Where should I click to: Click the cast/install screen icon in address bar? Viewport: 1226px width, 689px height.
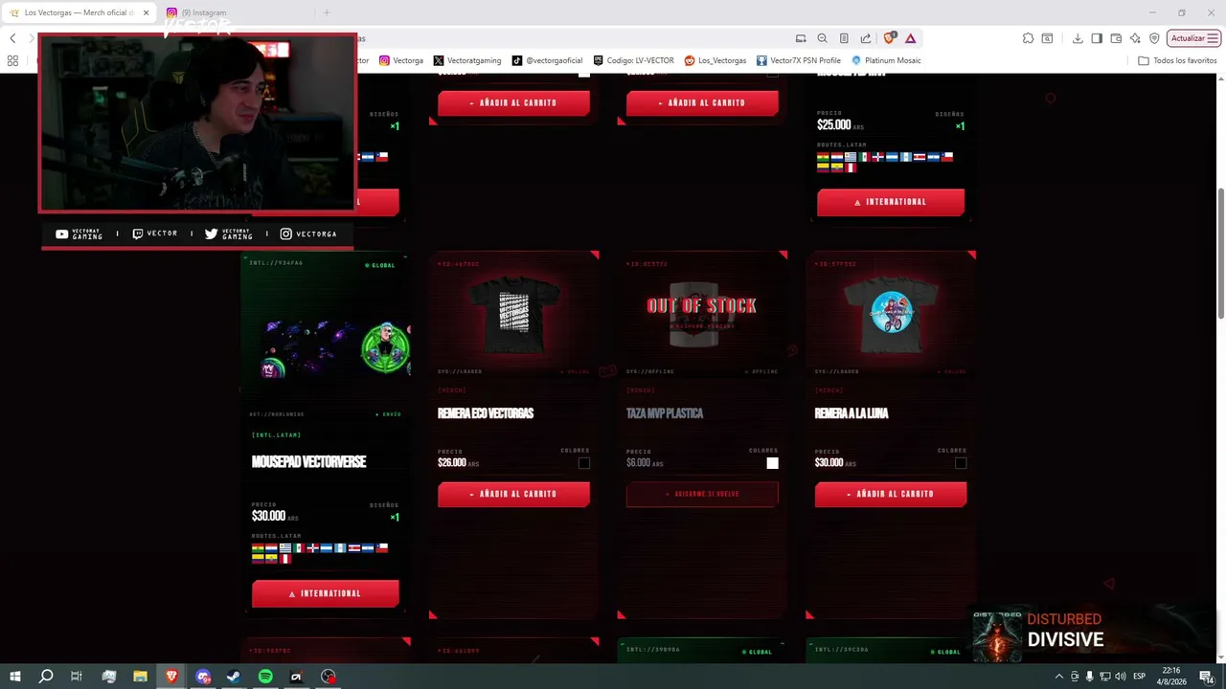801,38
